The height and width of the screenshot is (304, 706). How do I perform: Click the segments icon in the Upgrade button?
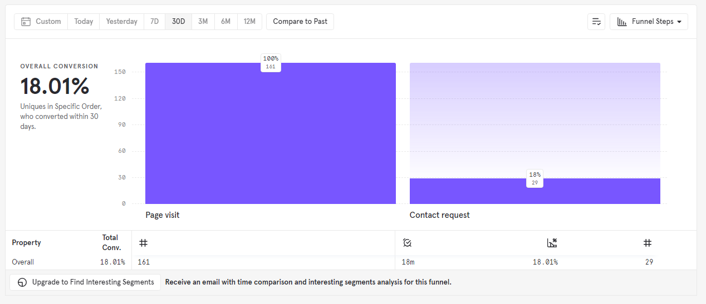[x=22, y=282]
